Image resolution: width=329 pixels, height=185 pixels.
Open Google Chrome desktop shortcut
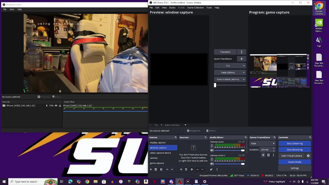pyautogui.click(x=319, y=8)
